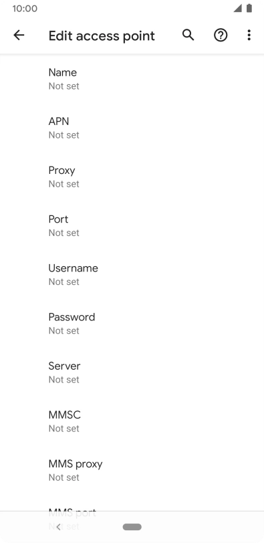264x543 pixels.
Task: Tap the home pill in navigation bar
Action: (132, 527)
